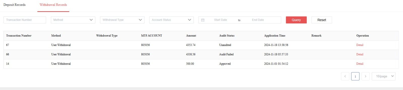Click the Start Date field
Viewport: 403px width, 90px height.
point(220,20)
